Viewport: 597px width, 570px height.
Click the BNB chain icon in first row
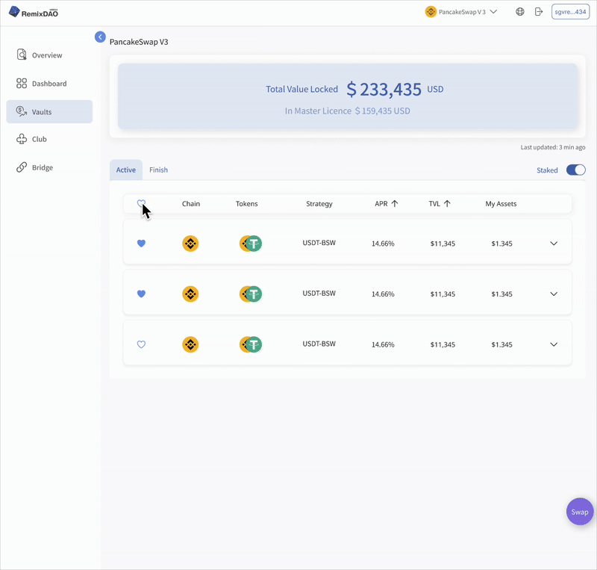(x=190, y=244)
